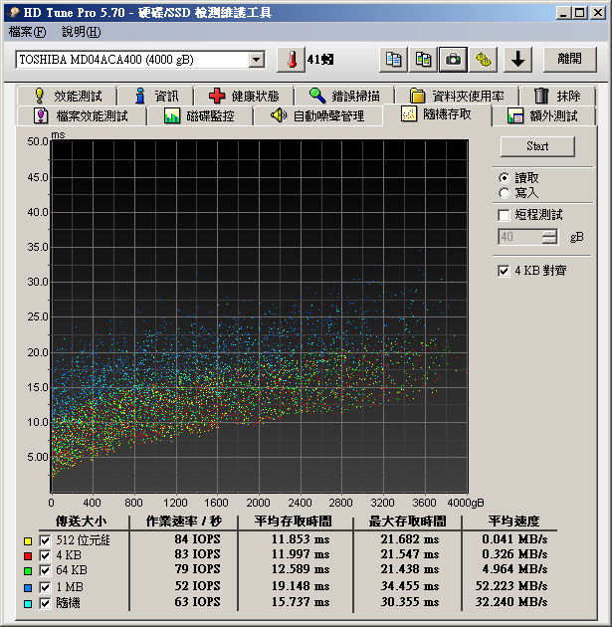
Task: Switch to the 額外測試 tab
Action: 543,116
